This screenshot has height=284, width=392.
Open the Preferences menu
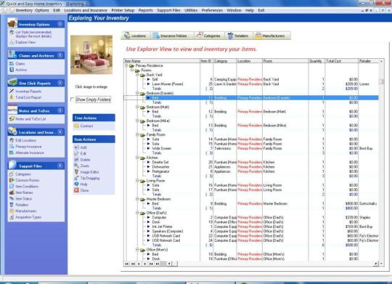[x=212, y=10]
